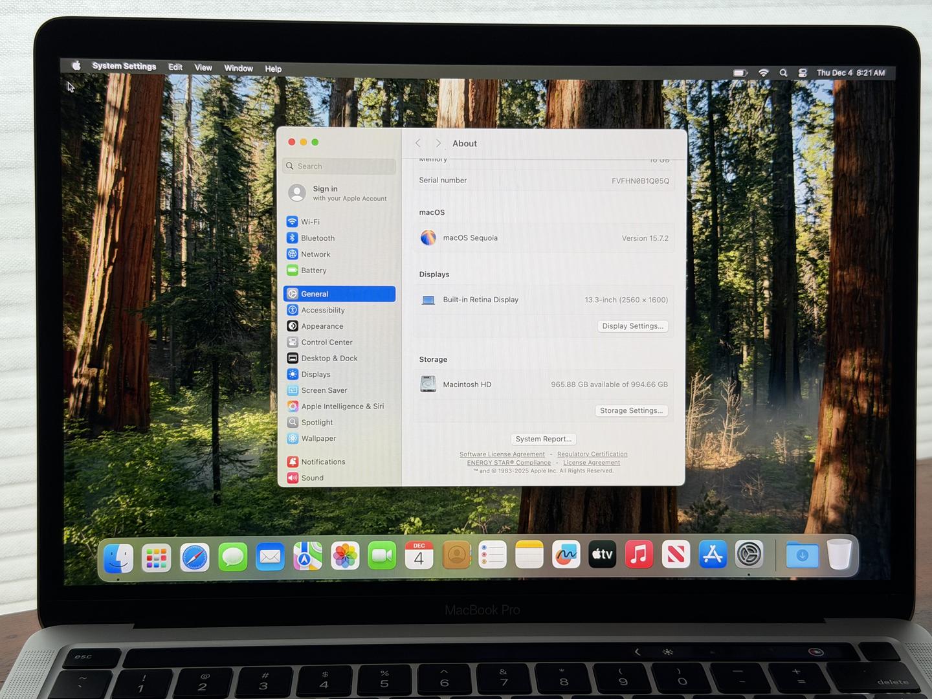The width and height of the screenshot is (932, 699).
Task: Open the System Settings menu
Action: (124, 66)
